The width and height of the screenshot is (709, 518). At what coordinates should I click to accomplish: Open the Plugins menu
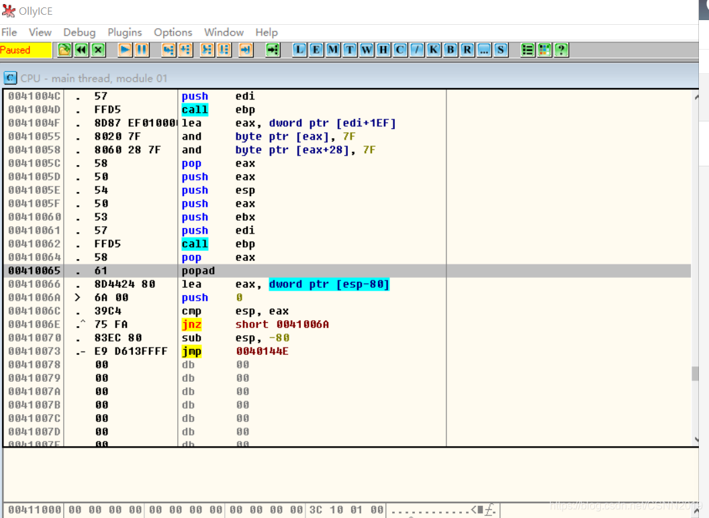[x=125, y=32]
